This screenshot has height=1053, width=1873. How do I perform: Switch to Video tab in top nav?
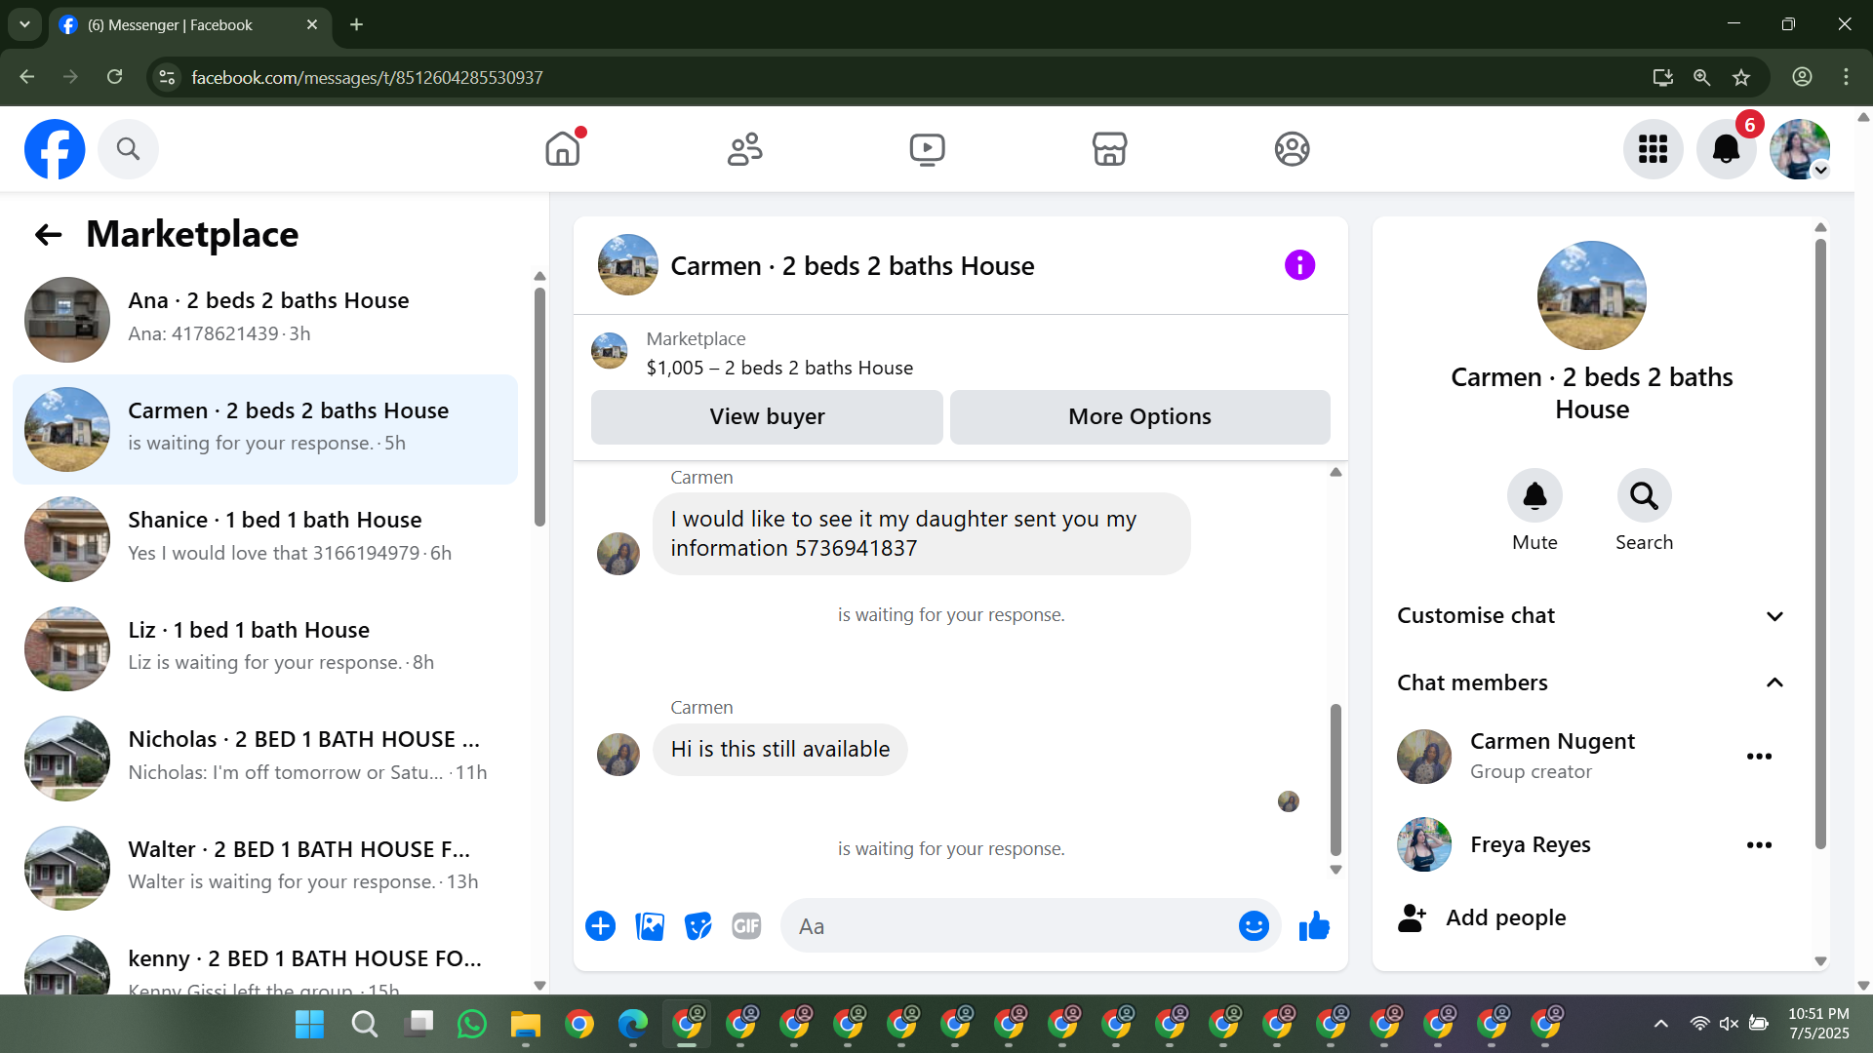click(x=927, y=149)
